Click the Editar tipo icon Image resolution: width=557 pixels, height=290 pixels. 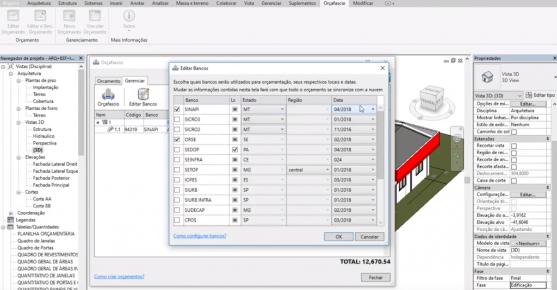click(529, 95)
